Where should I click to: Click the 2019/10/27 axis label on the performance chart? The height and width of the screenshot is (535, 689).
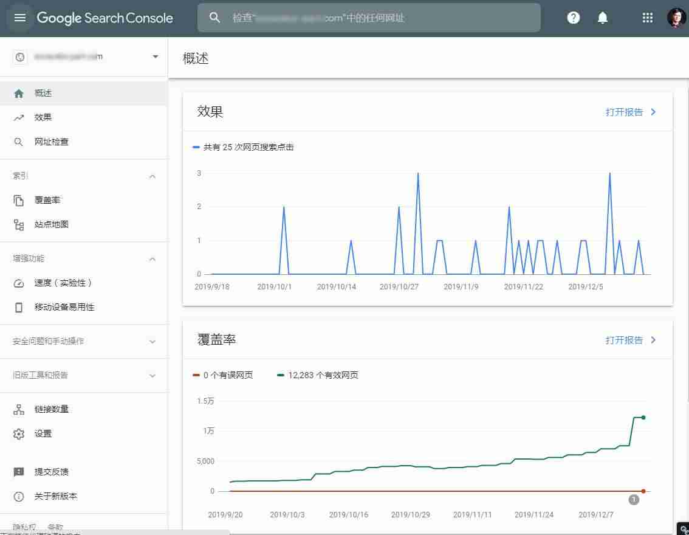399,286
